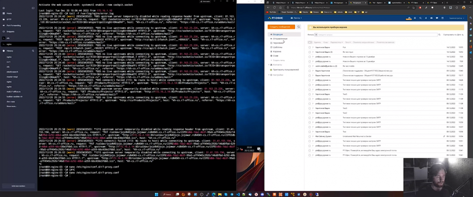Open the Теги dropdown in mail toolbar
The height and width of the screenshot is (197, 473).
pos(348,42)
